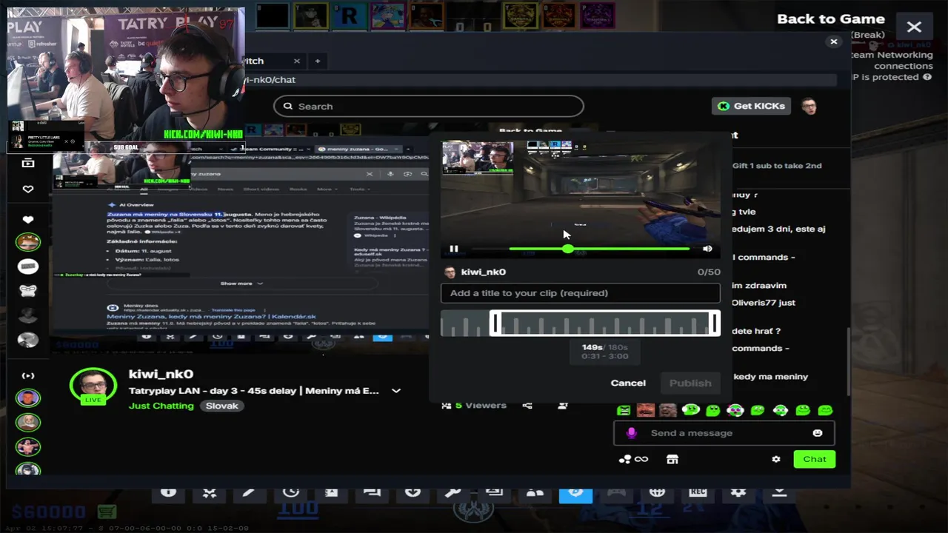
Task: Mute the clip preview volume
Action: (707, 249)
